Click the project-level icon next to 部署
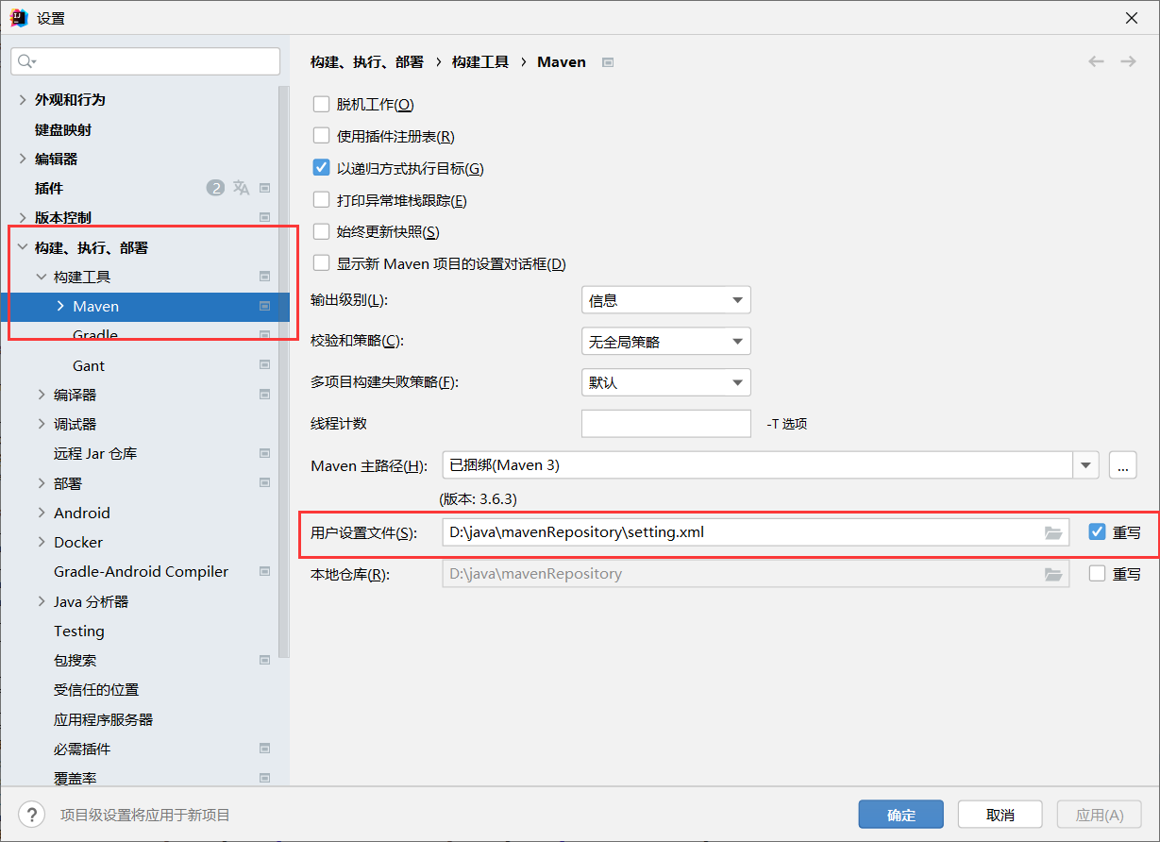Viewport: 1160px width, 842px height. coord(265,483)
